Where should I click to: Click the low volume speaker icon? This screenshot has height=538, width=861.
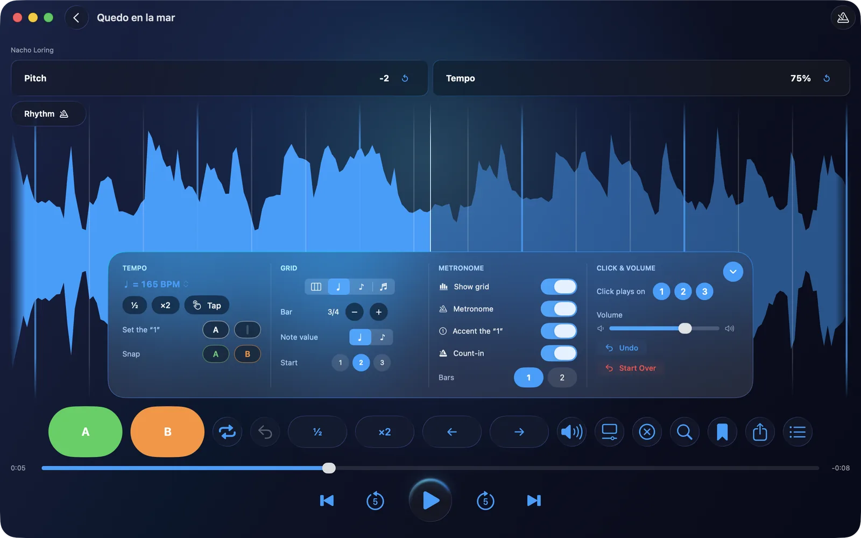(601, 328)
